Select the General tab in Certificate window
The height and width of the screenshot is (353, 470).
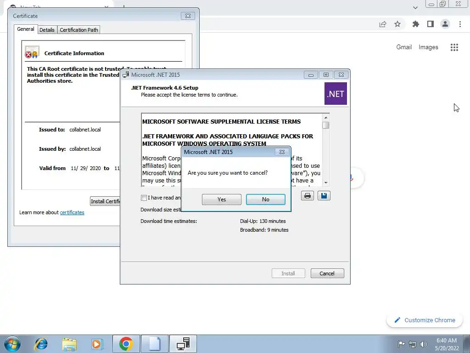(x=26, y=29)
